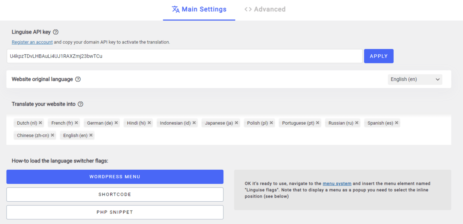Image resolution: width=463 pixels, height=224 pixels.
Task: Click into the API key input field
Action: tap(184, 56)
